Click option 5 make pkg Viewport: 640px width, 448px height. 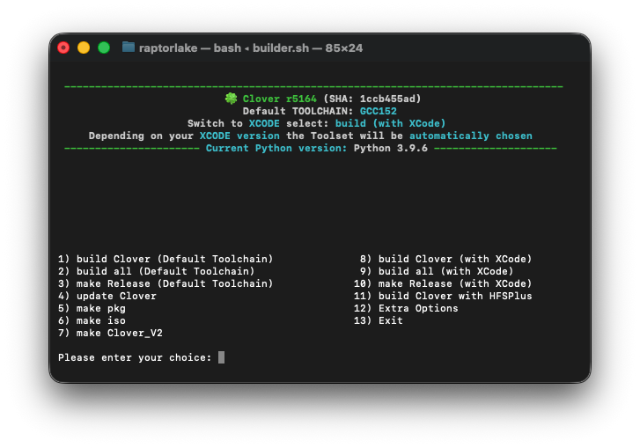click(92, 308)
